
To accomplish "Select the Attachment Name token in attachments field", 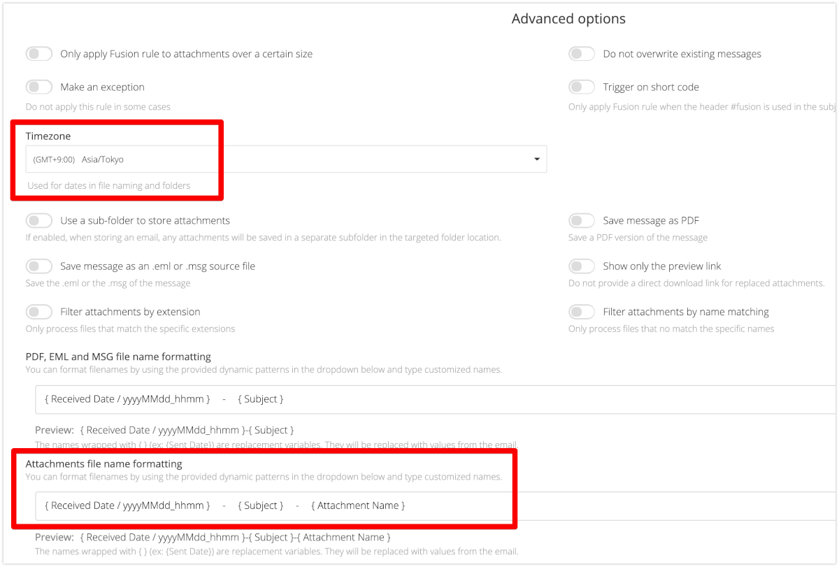I will pos(358,505).
